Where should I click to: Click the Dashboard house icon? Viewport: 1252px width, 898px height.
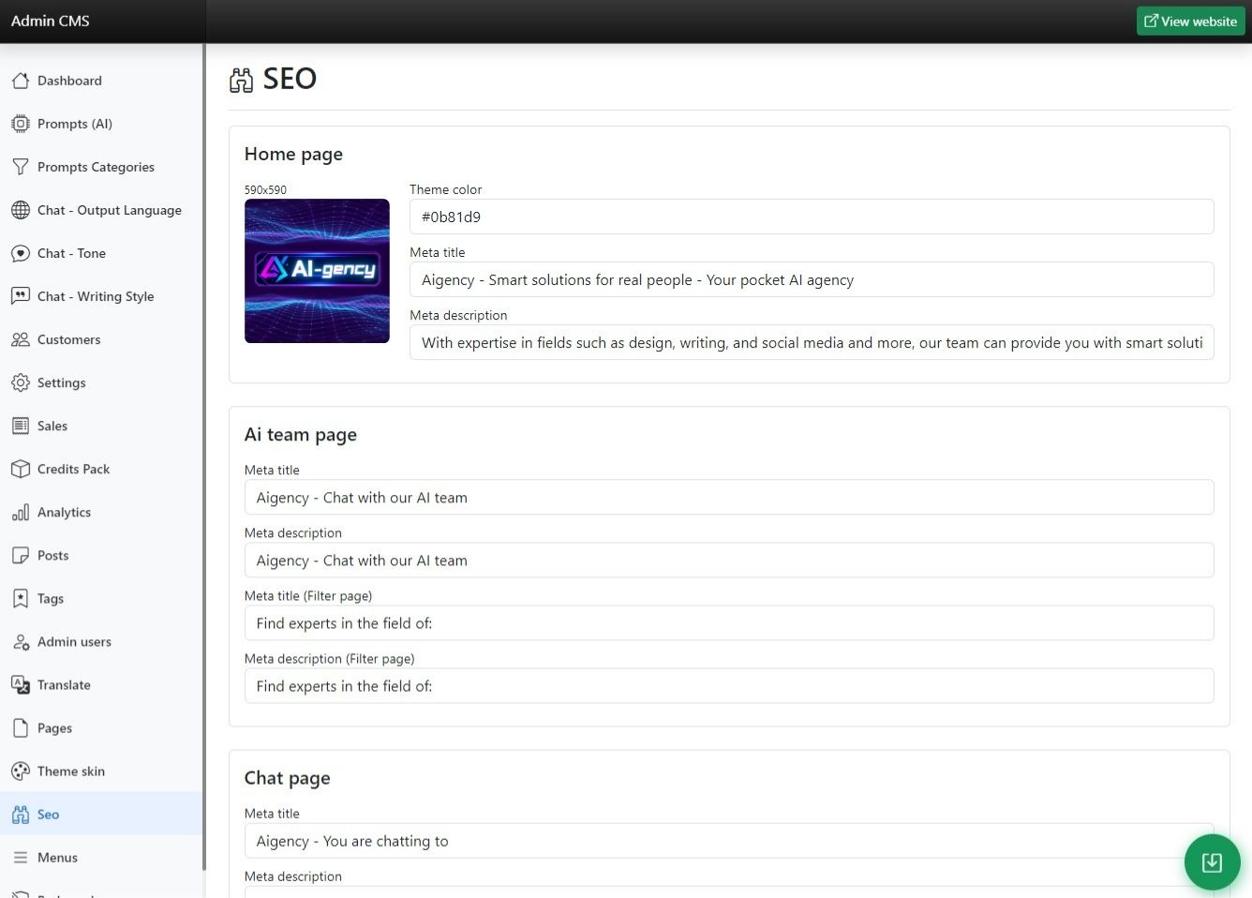[x=21, y=81]
